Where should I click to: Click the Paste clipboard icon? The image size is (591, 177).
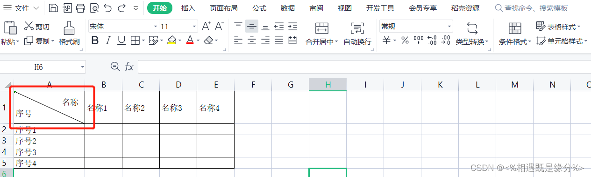pyautogui.click(x=10, y=27)
